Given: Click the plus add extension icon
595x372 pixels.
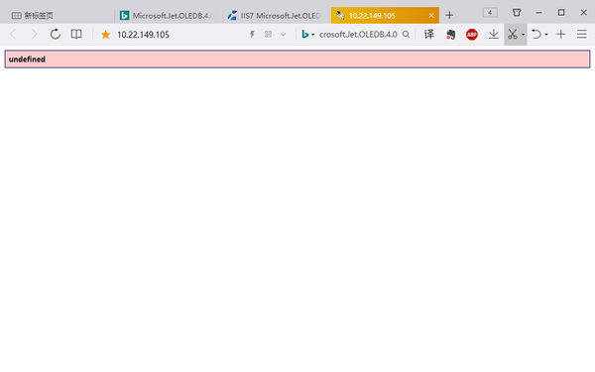Looking at the screenshot, I should [x=561, y=35].
